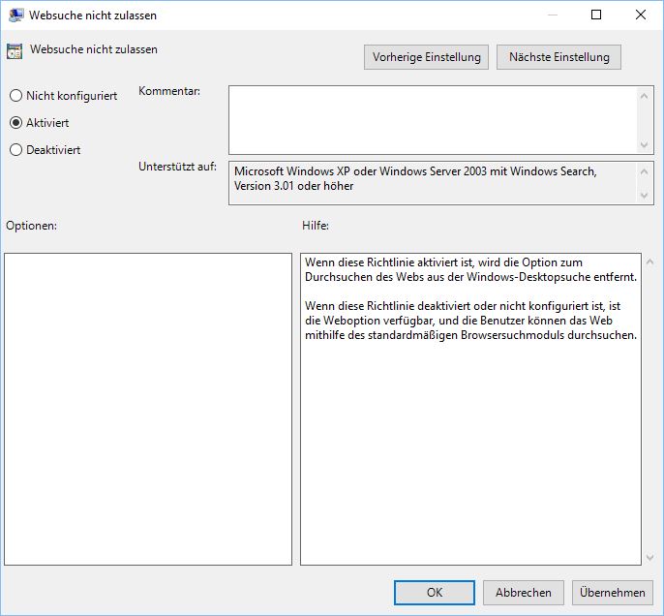Click the Unterstützt auf scroll up arrow
The image size is (664, 616).
click(x=644, y=171)
